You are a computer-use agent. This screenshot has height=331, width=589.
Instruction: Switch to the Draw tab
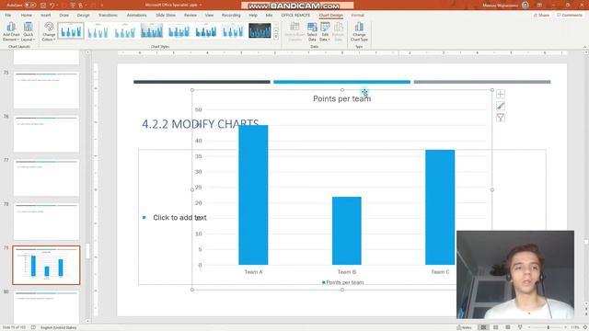click(64, 15)
